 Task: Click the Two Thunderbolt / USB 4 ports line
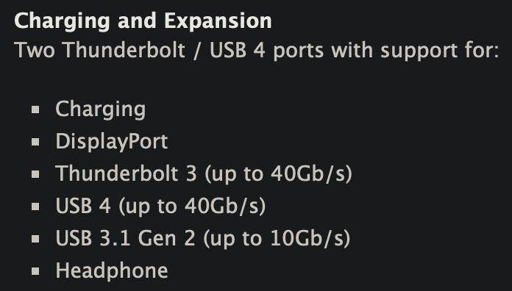(x=257, y=51)
